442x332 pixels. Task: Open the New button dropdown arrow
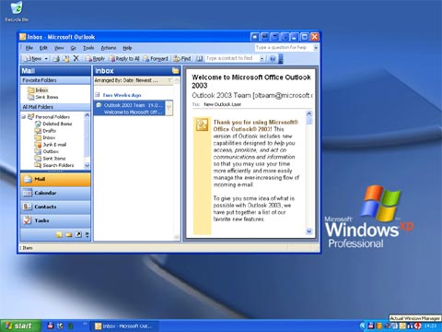click(x=46, y=58)
